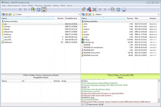161x107 pixels.
Task: Sort local files by the Zmodyfikowane column header
Action: coord(70,18)
